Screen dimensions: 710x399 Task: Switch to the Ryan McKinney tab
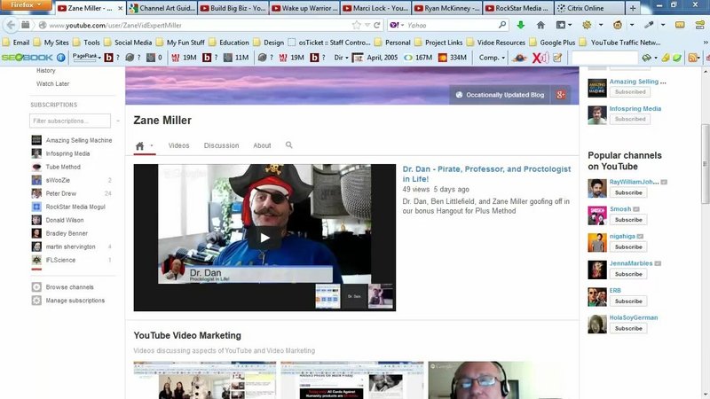pos(447,8)
